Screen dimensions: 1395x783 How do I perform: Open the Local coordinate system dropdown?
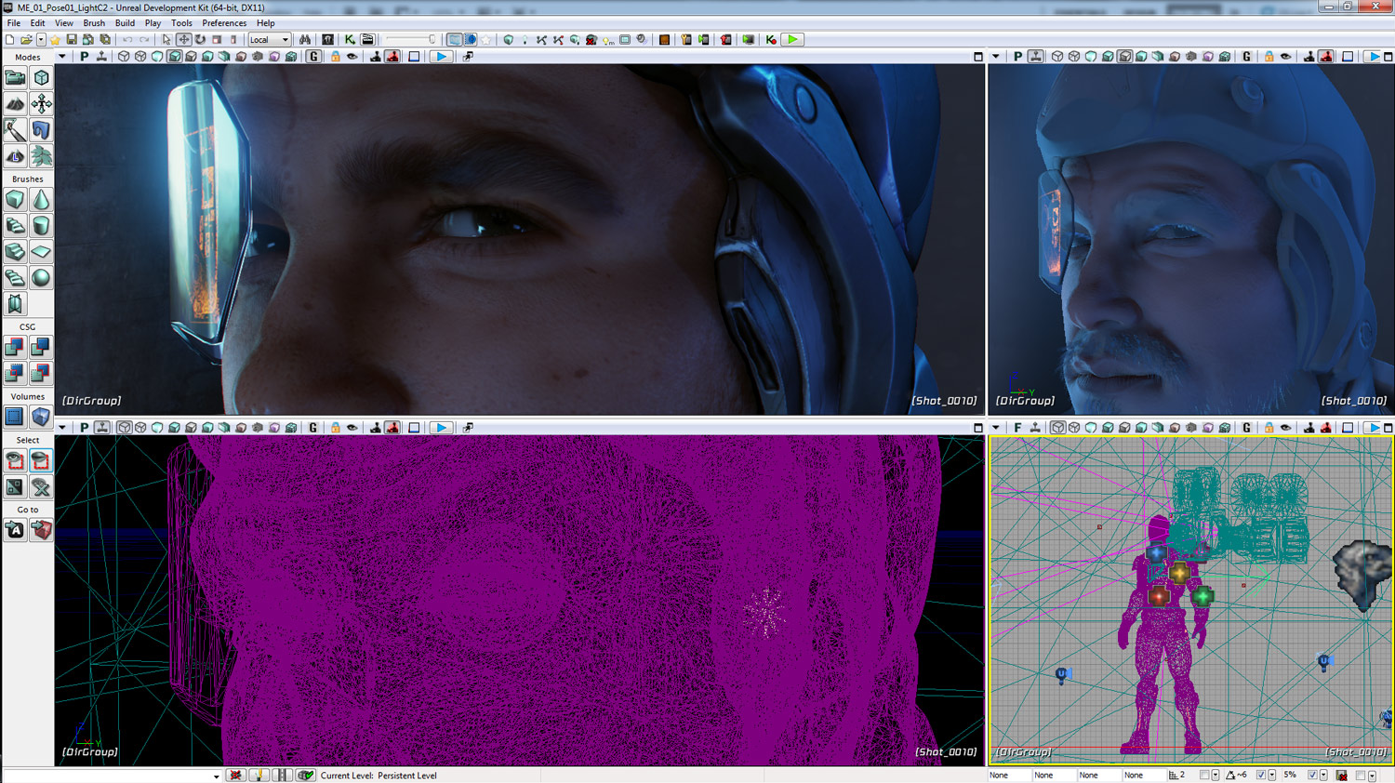(x=270, y=40)
